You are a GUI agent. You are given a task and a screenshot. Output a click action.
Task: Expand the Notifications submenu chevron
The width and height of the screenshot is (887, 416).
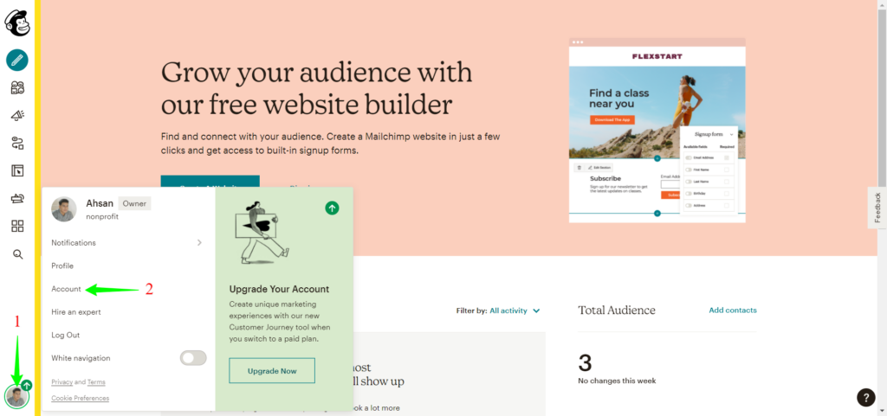(199, 243)
